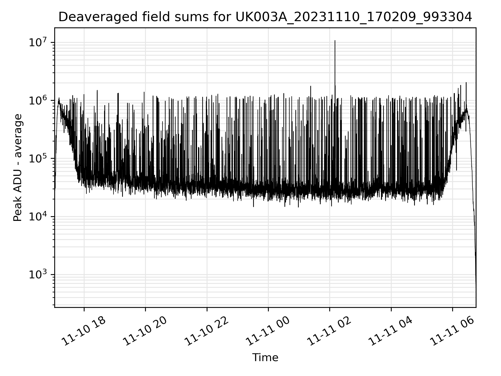The width and height of the screenshot is (501, 376).
Task: Click the x-axis label 'Time'
Action: click(x=265, y=357)
